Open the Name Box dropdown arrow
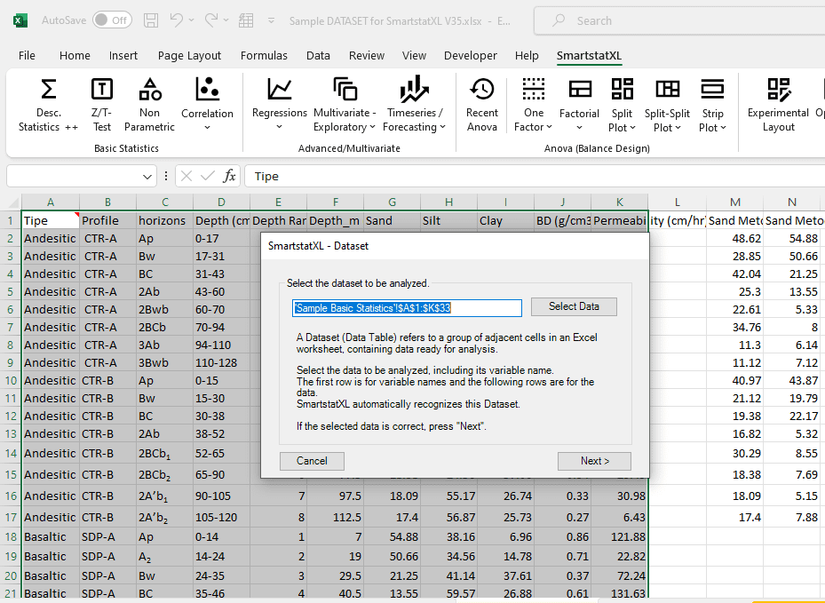The width and height of the screenshot is (825, 603). (147, 177)
